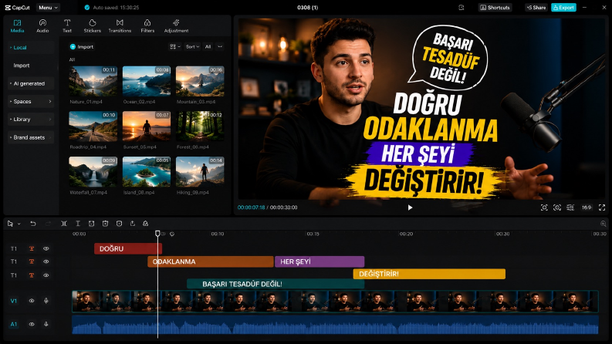The width and height of the screenshot is (612, 344).
Task: Click the Redo arrow icon
Action: (48, 224)
